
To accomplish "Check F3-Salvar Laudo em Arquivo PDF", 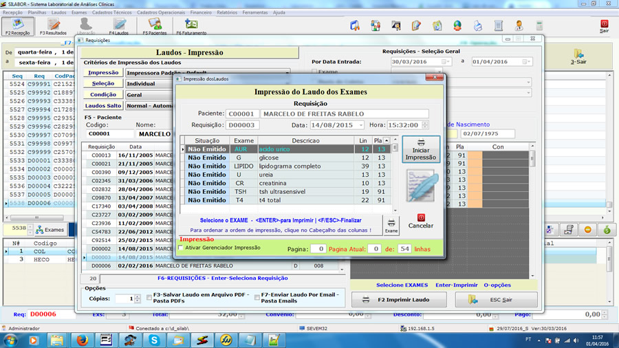I will pos(149,298).
